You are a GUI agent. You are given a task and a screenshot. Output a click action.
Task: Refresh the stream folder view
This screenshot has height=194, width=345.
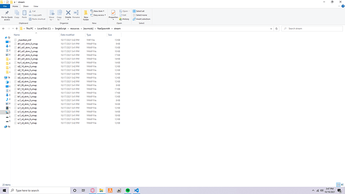276,28
